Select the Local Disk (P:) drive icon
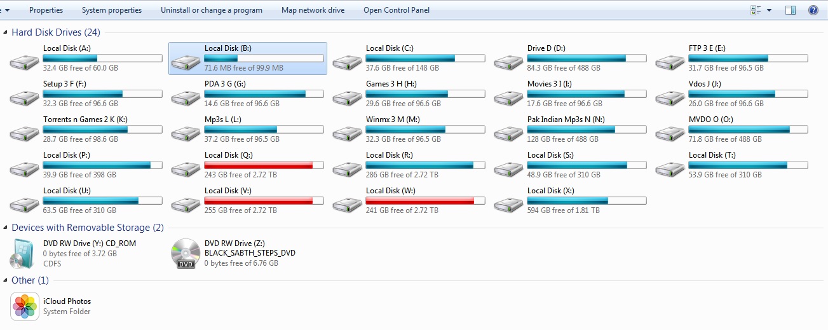 pos(24,169)
